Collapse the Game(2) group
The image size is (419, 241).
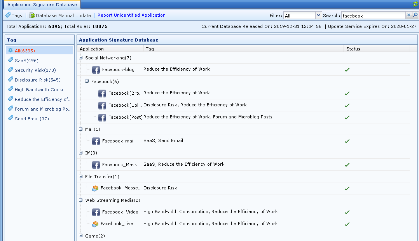pyautogui.click(x=81, y=236)
